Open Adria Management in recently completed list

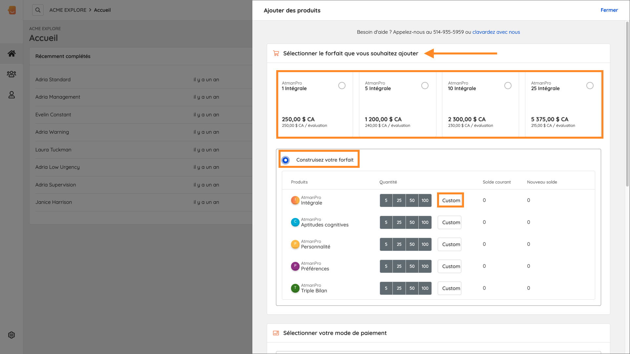pos(58,97)
